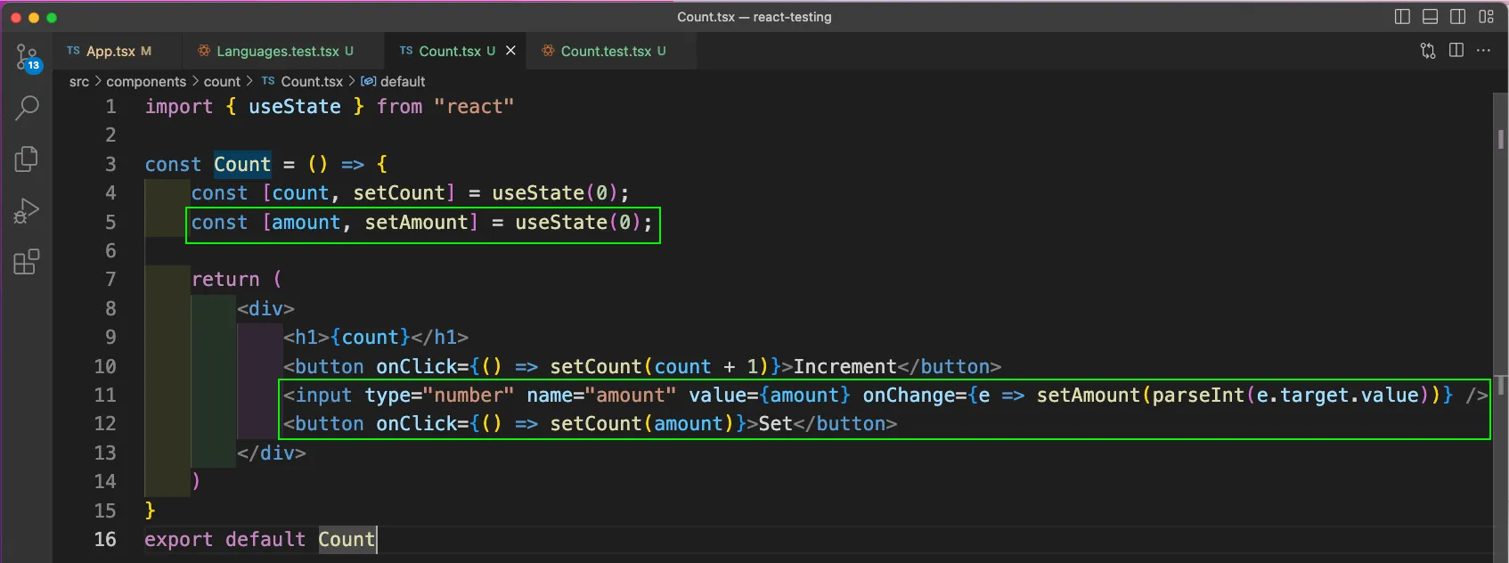The image size is (1509, 563).
Task: Click setCount(amount) on line 12
Action: point(642,423)
